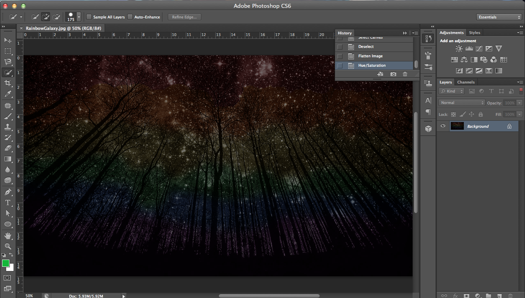Enable Sample All Layers checkbox
This screenshot has height=298, width=525.
click(x=89, y=17)
